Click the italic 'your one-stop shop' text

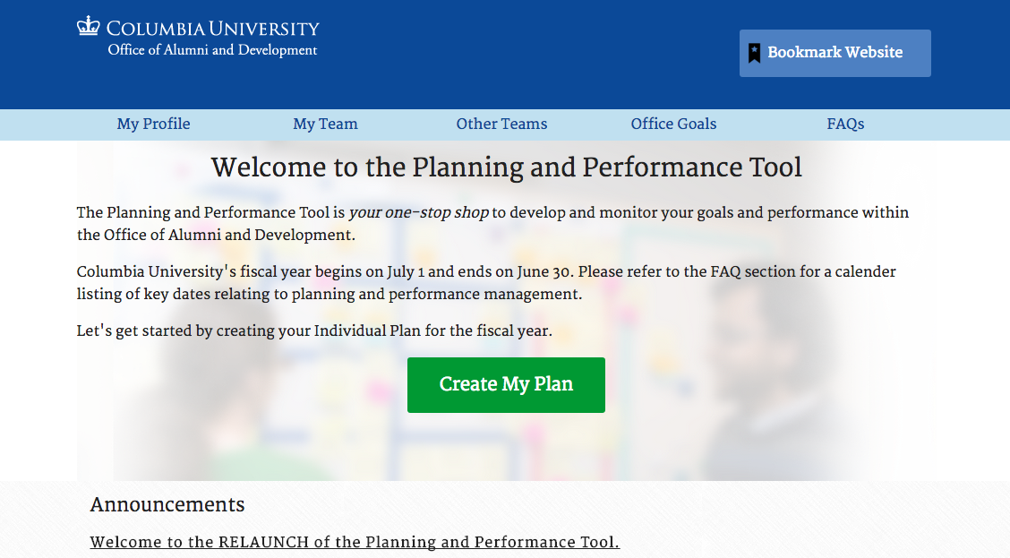pos(419,212)
